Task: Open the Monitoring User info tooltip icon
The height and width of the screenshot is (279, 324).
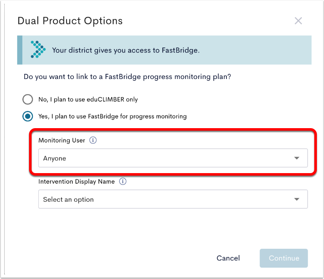Action: 93,140
